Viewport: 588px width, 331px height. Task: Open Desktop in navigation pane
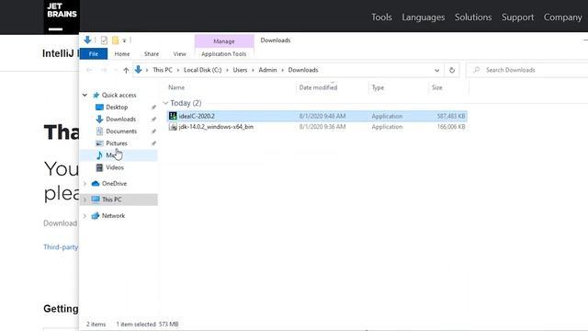[117, 107]
